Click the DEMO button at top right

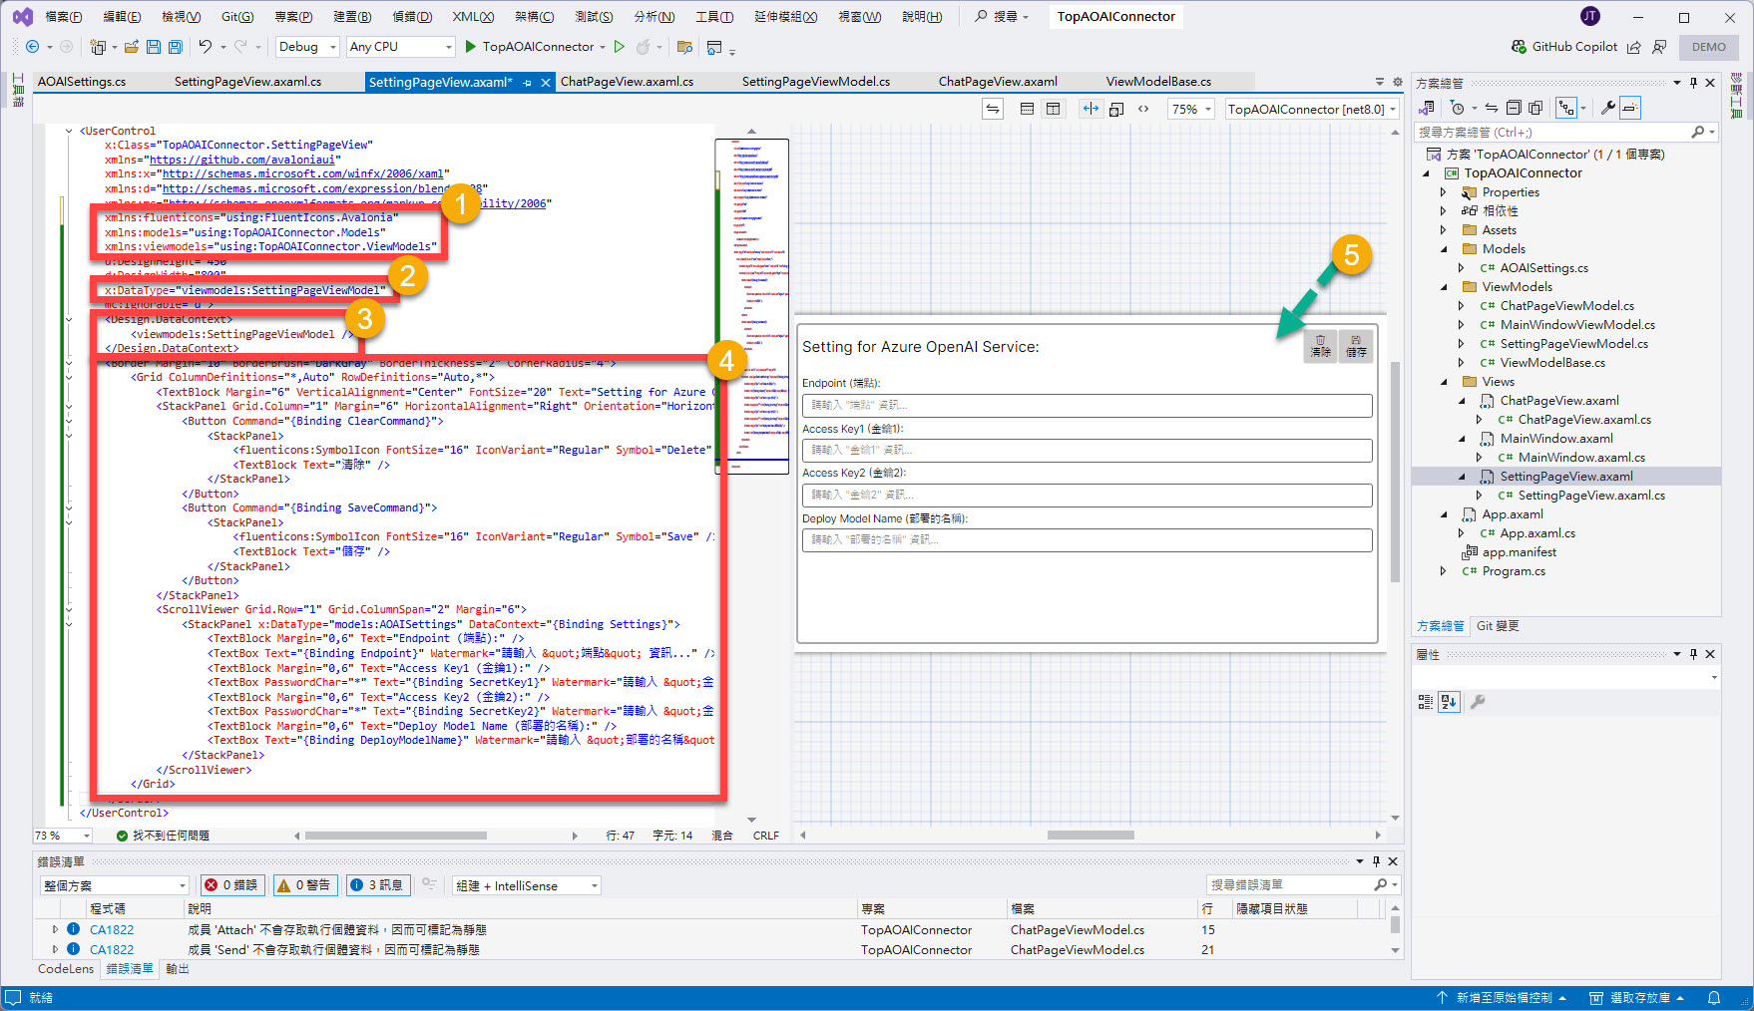[1708, 47]
